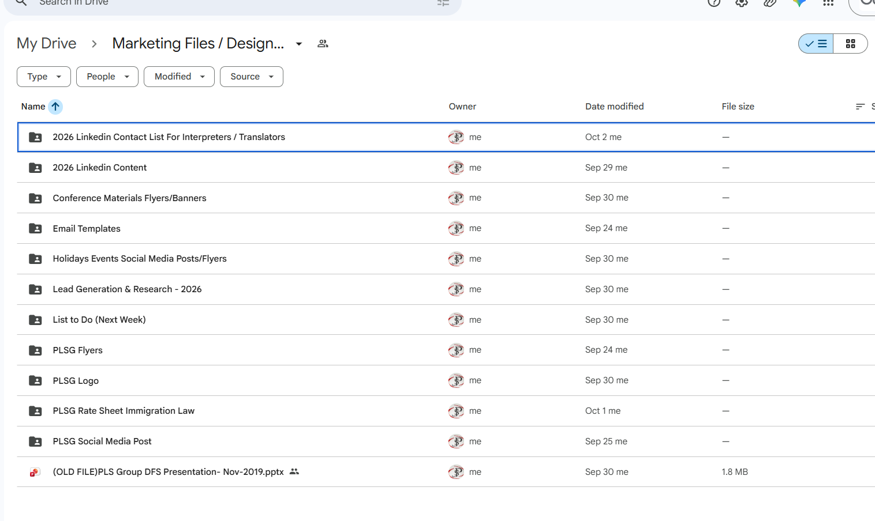Click folder icon of 2026 Linkedin Contact List
875x521 pixels.
tap(35, 137)
